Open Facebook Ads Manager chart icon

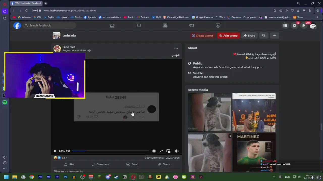pos(165,25)
